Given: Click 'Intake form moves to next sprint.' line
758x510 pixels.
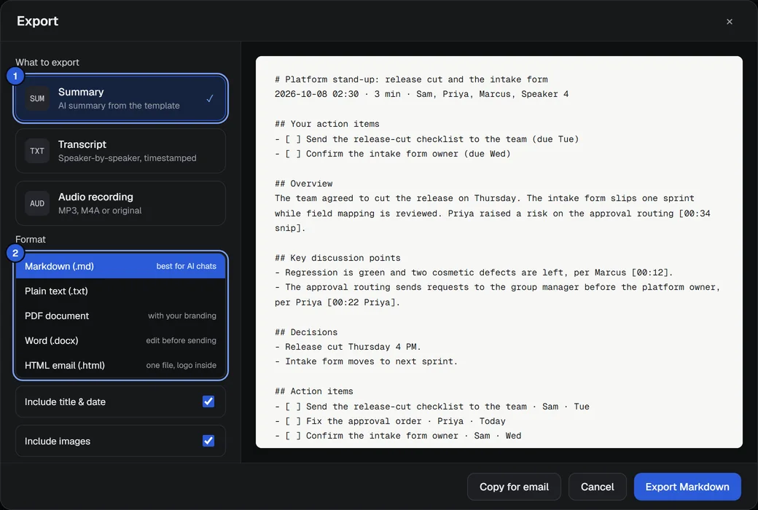Looking at the screenshot, I should [x=366, y=361].
